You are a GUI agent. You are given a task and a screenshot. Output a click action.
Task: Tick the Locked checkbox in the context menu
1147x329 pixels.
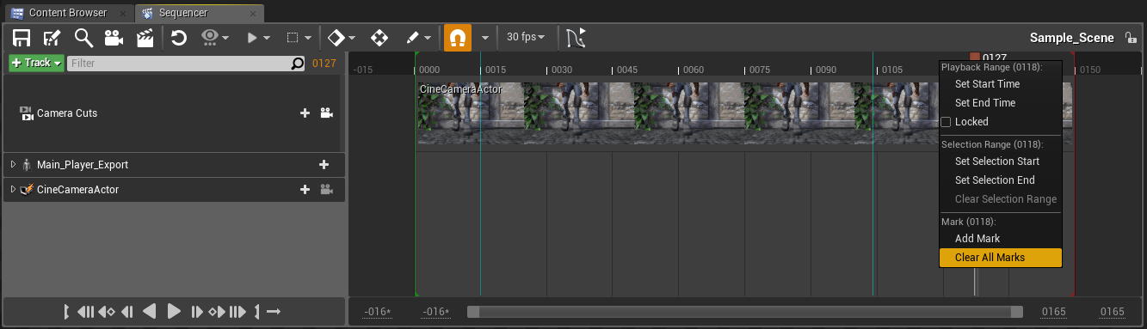tap(947, 122)
